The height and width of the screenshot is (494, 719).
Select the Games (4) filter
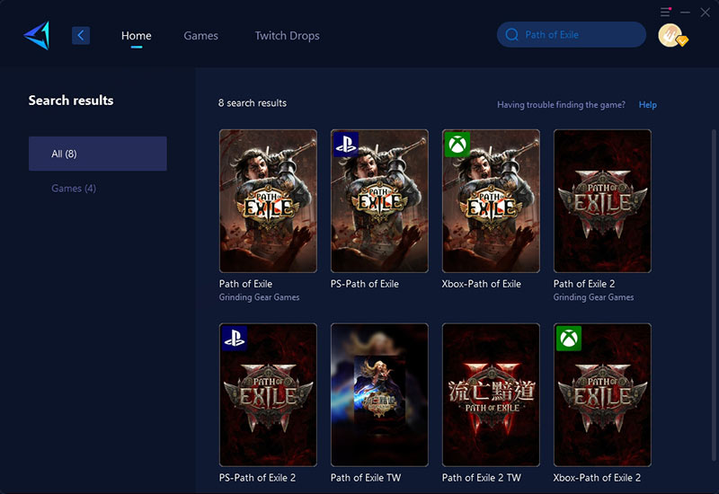click(x=74, y=189)
